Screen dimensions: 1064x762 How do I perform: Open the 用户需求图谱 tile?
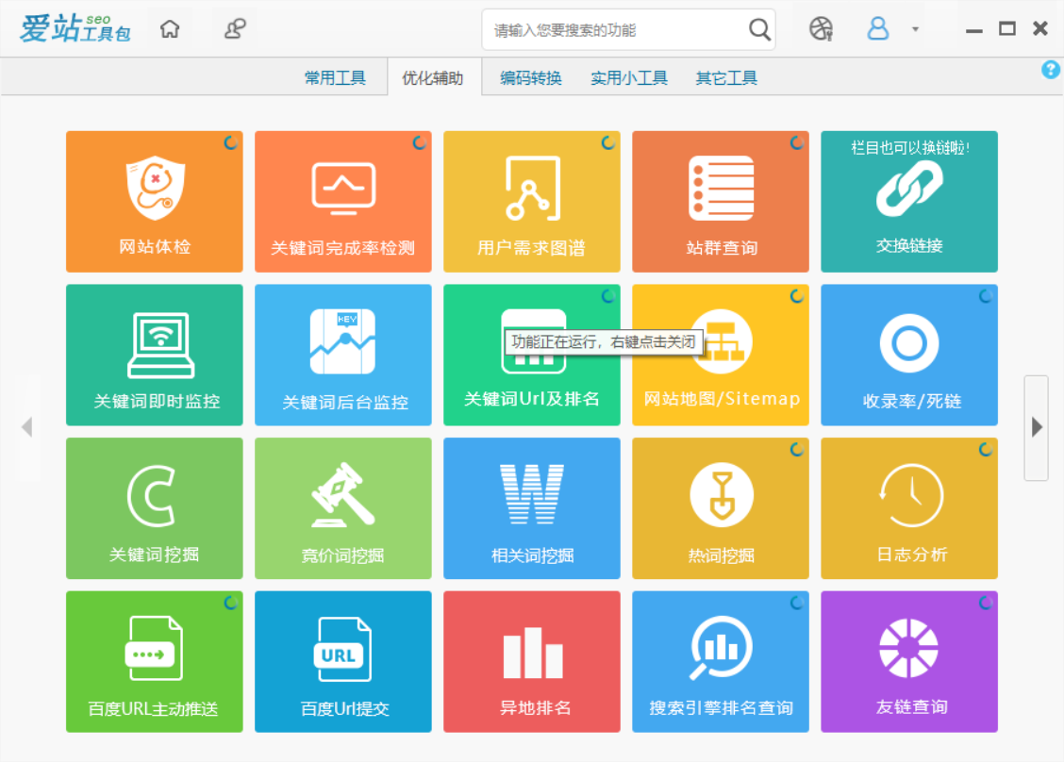[531, 202]
